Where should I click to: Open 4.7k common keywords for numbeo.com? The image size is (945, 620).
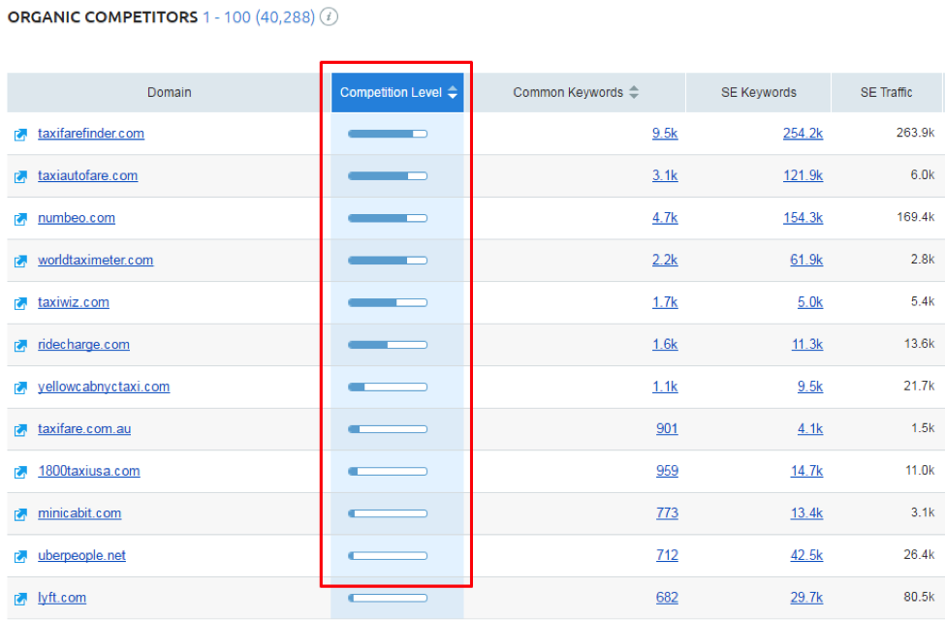coord(665,218)
